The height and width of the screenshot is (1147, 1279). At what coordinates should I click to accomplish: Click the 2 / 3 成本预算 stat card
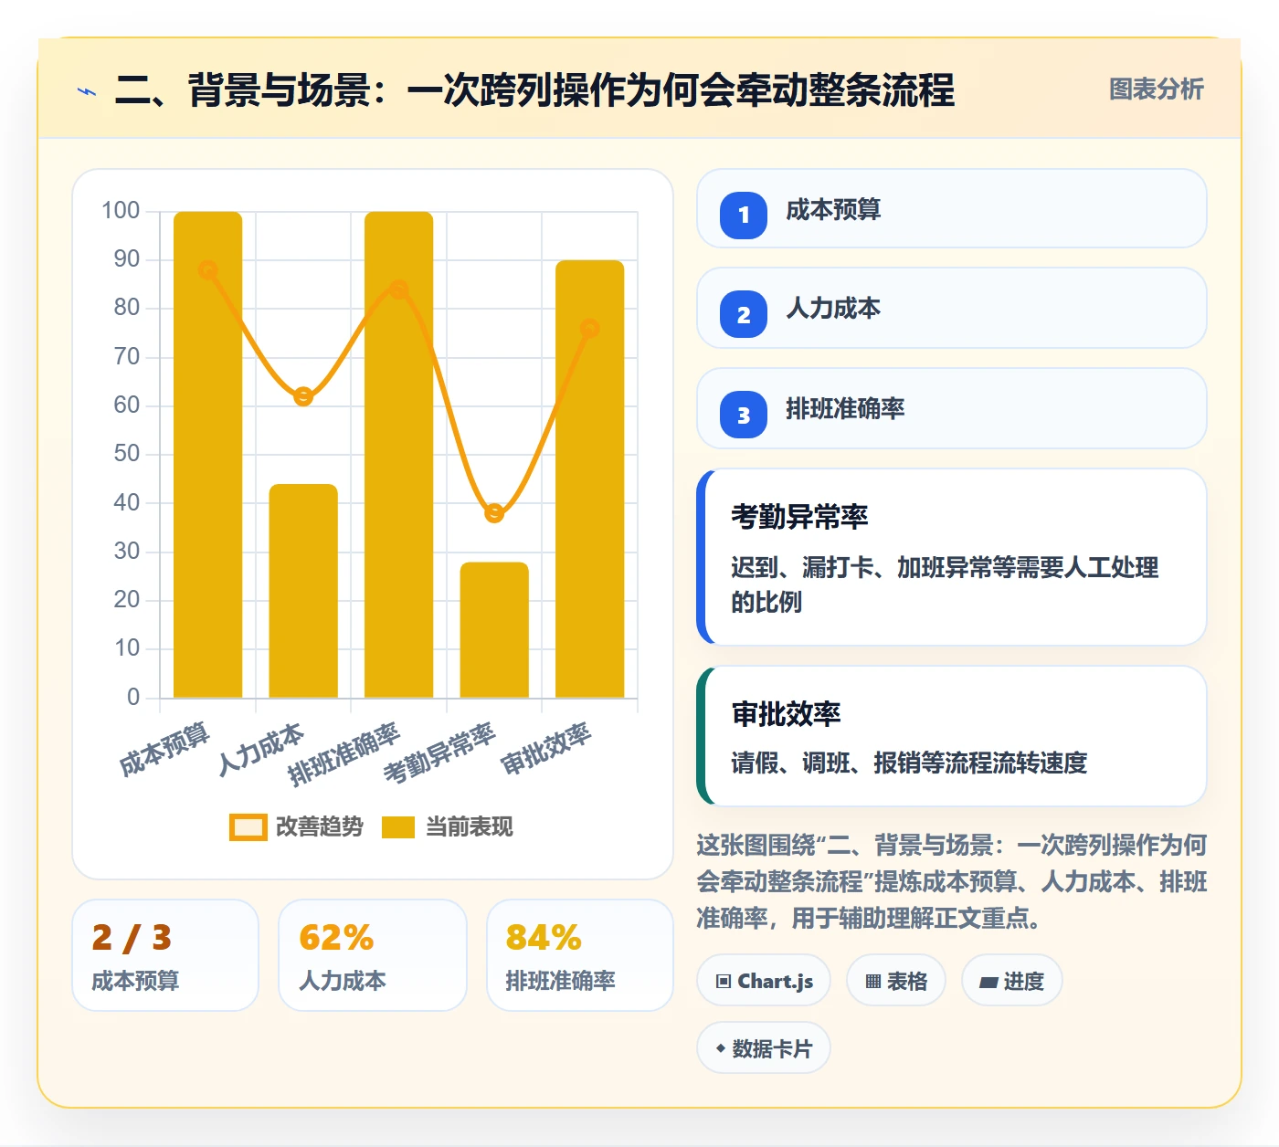165,955
